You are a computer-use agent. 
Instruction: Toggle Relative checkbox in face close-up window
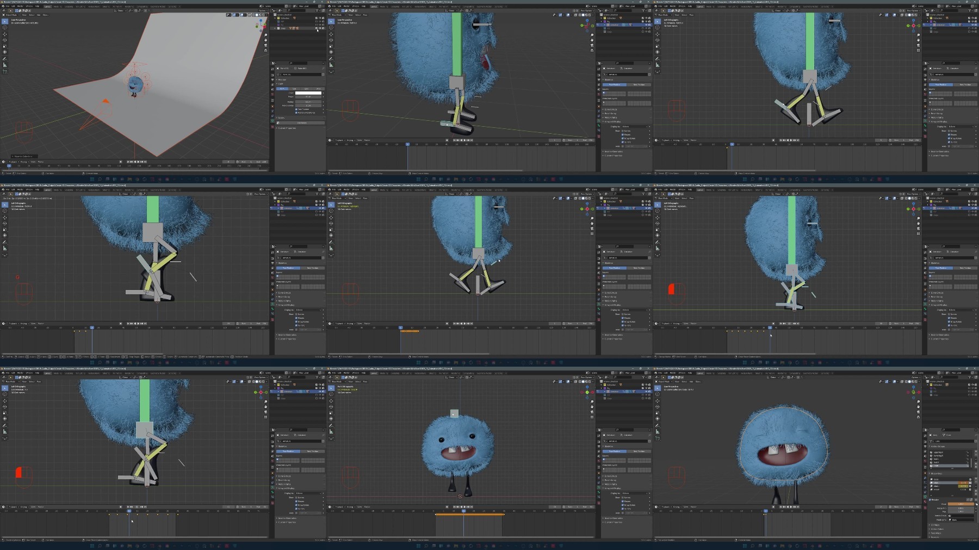click(x=930, y=499)
